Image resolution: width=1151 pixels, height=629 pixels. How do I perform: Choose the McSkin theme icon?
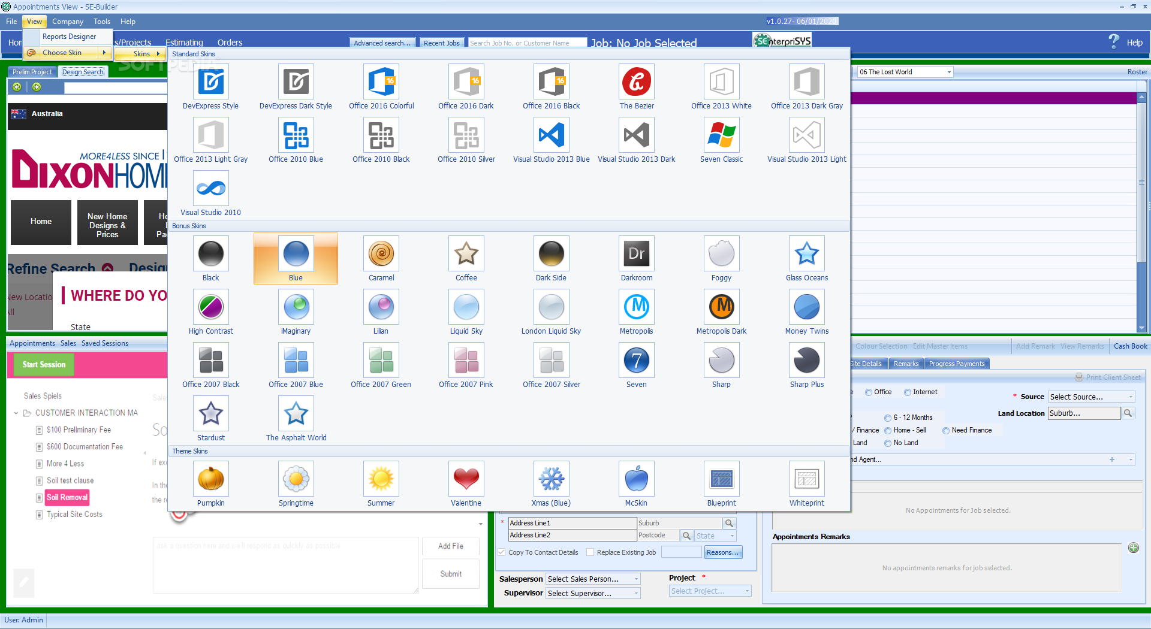637,479
